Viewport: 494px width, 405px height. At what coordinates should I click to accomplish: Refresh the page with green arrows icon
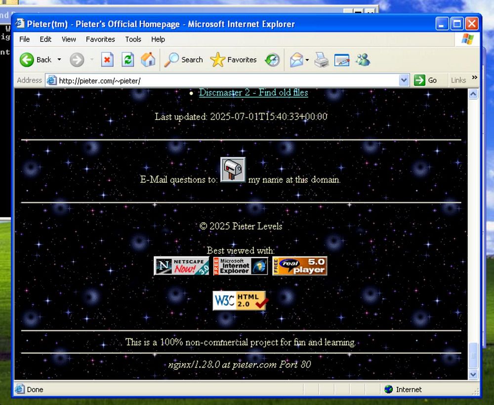coord(127,60)
